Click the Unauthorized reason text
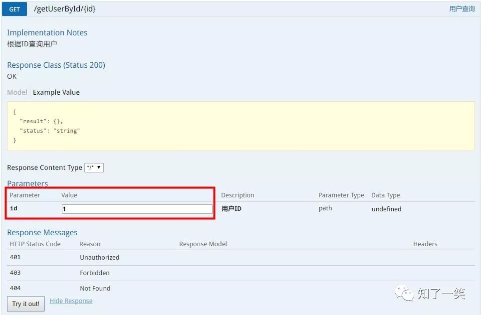The width and height of the screenshot is (481, 315). (100, 257)
